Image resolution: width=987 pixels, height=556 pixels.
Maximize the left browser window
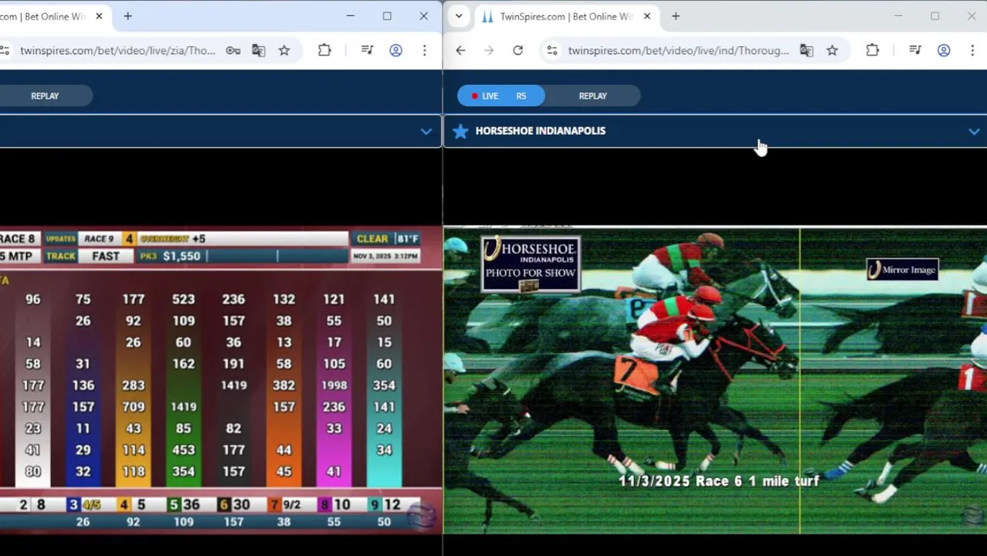point(387,16)
